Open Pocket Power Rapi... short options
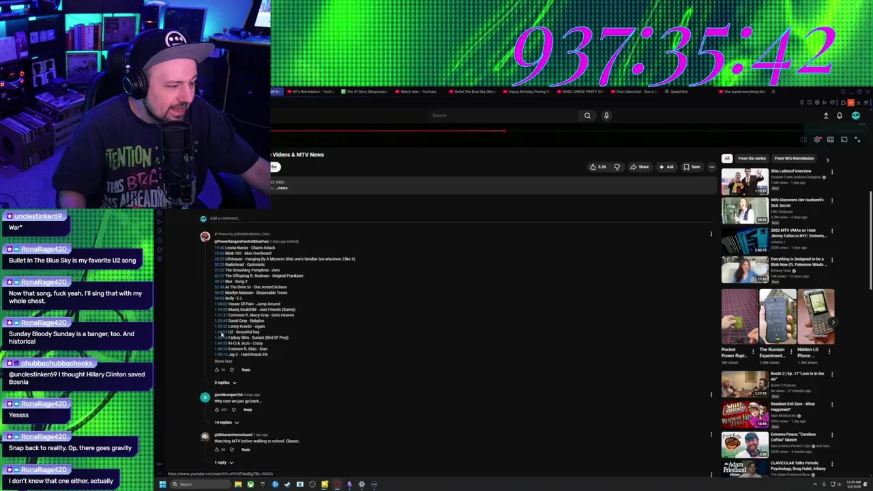 pos(753,351)
